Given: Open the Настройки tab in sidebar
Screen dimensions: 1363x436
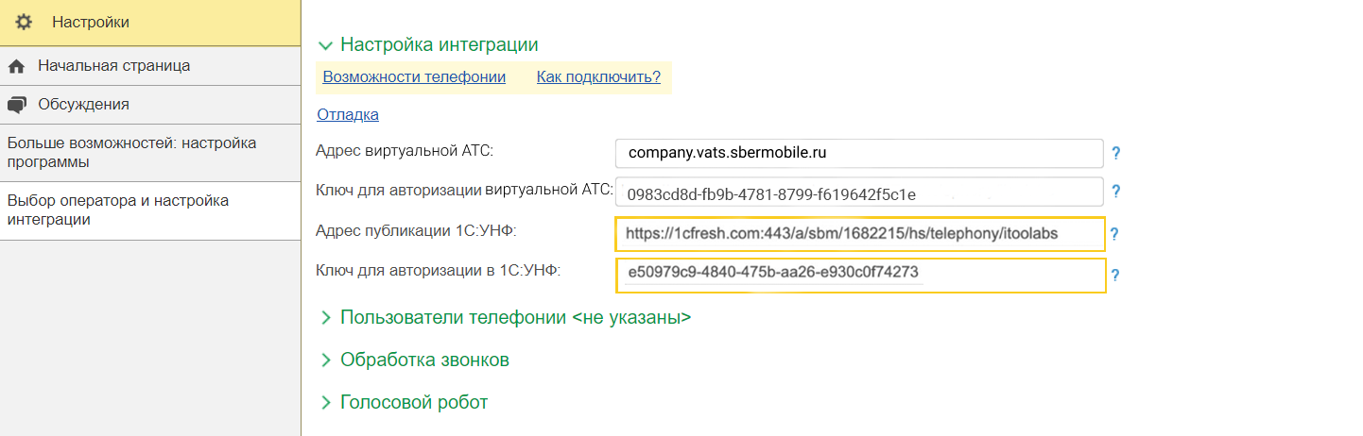Looking at the screenshot, I should pyautogui.click(x=91, y=22).
